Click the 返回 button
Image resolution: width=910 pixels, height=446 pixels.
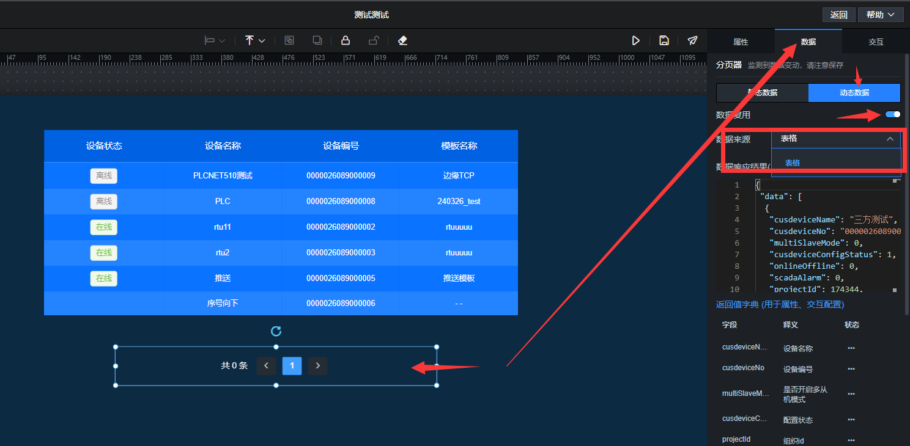coord(838,15)
